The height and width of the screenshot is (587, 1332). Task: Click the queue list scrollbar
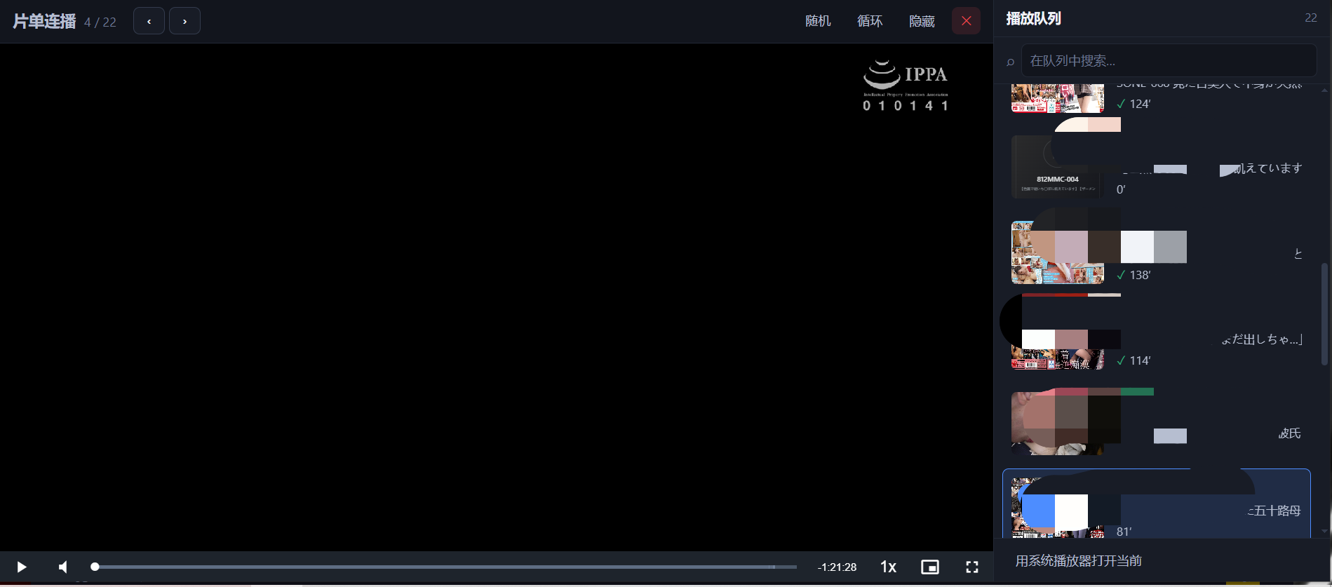click(1324, 314)
